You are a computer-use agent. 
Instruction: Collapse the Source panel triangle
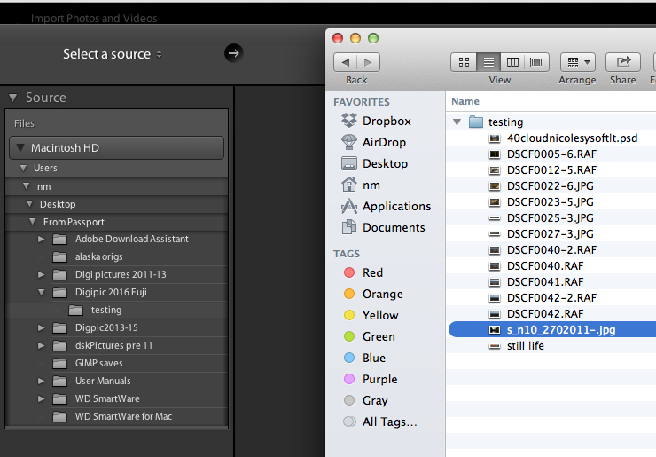click(13, 98)
